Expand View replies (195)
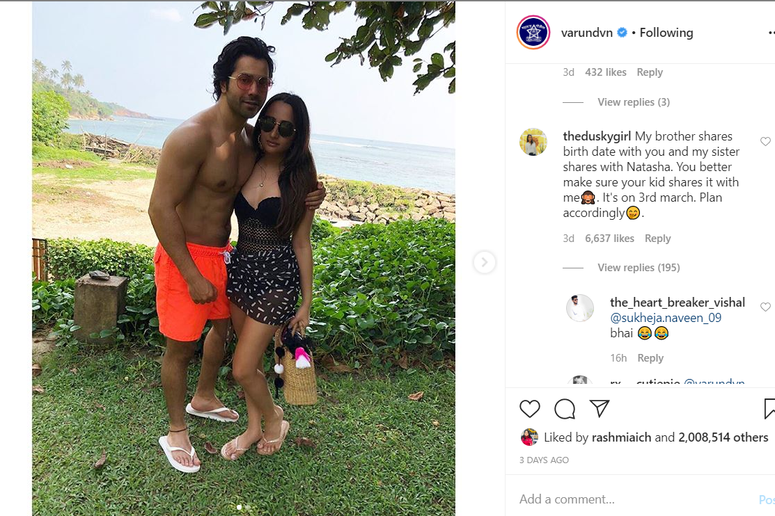Image resolution: width=775 pixels, height=516 pixels. pyautogui.click(x=639, y=268)
